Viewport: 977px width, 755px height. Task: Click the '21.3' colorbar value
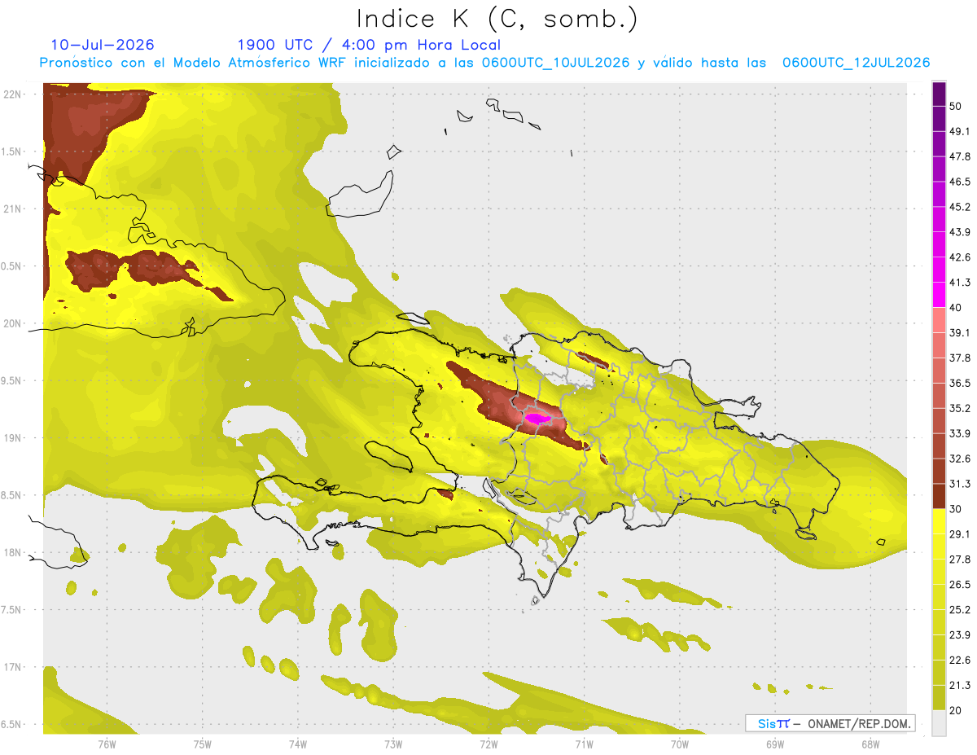[960, 685]
